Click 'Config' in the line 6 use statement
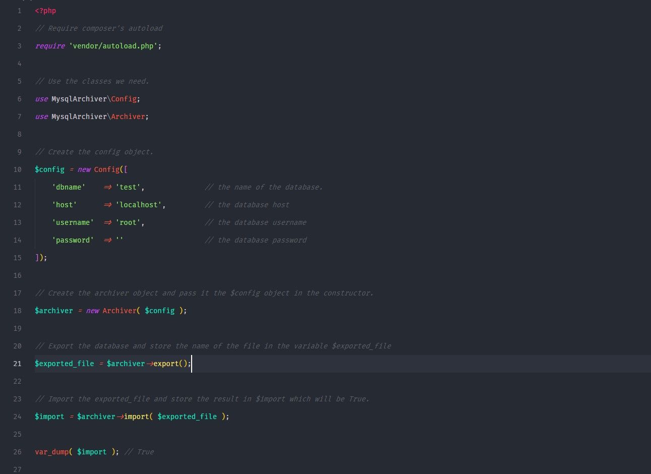Image resolution: width=651 pixels, height=474 pixels. tap(124, 99)
